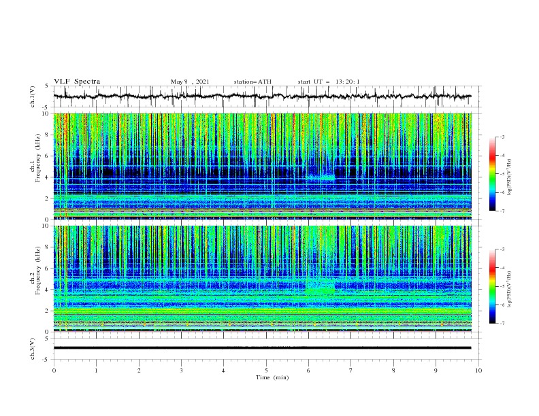Click the ch.3 flat black voltage trace
The height and width of the screenshot is (416, 539).
[262, 348]
